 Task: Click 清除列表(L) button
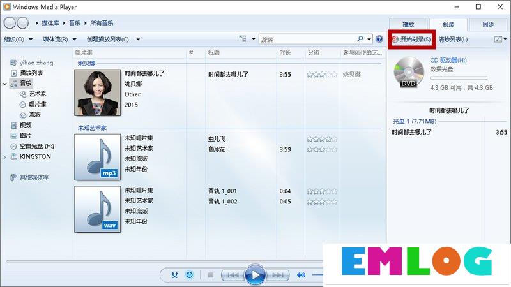[453, 39]
